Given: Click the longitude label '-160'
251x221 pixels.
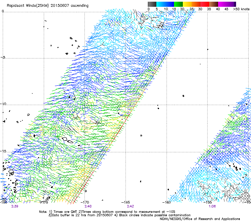Looking at the screenshot, I should pos(167,202).
